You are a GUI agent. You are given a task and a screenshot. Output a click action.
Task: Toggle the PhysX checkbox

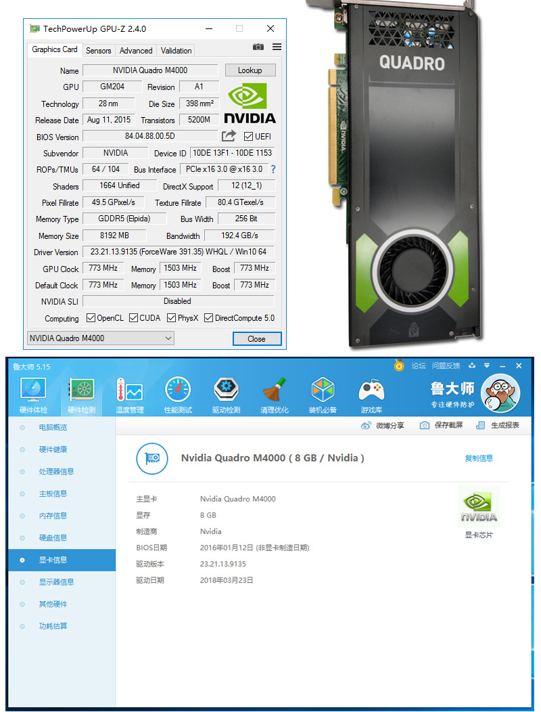coord(171,317)
